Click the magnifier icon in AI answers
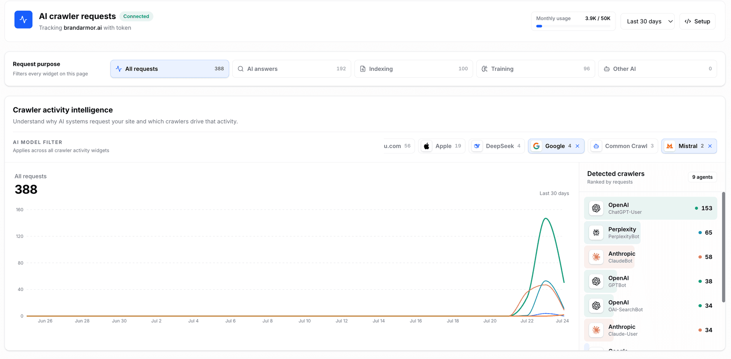 (241, 69)
